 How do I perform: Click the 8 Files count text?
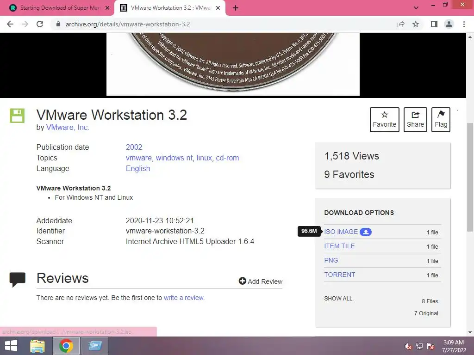[x=430, y=301]
